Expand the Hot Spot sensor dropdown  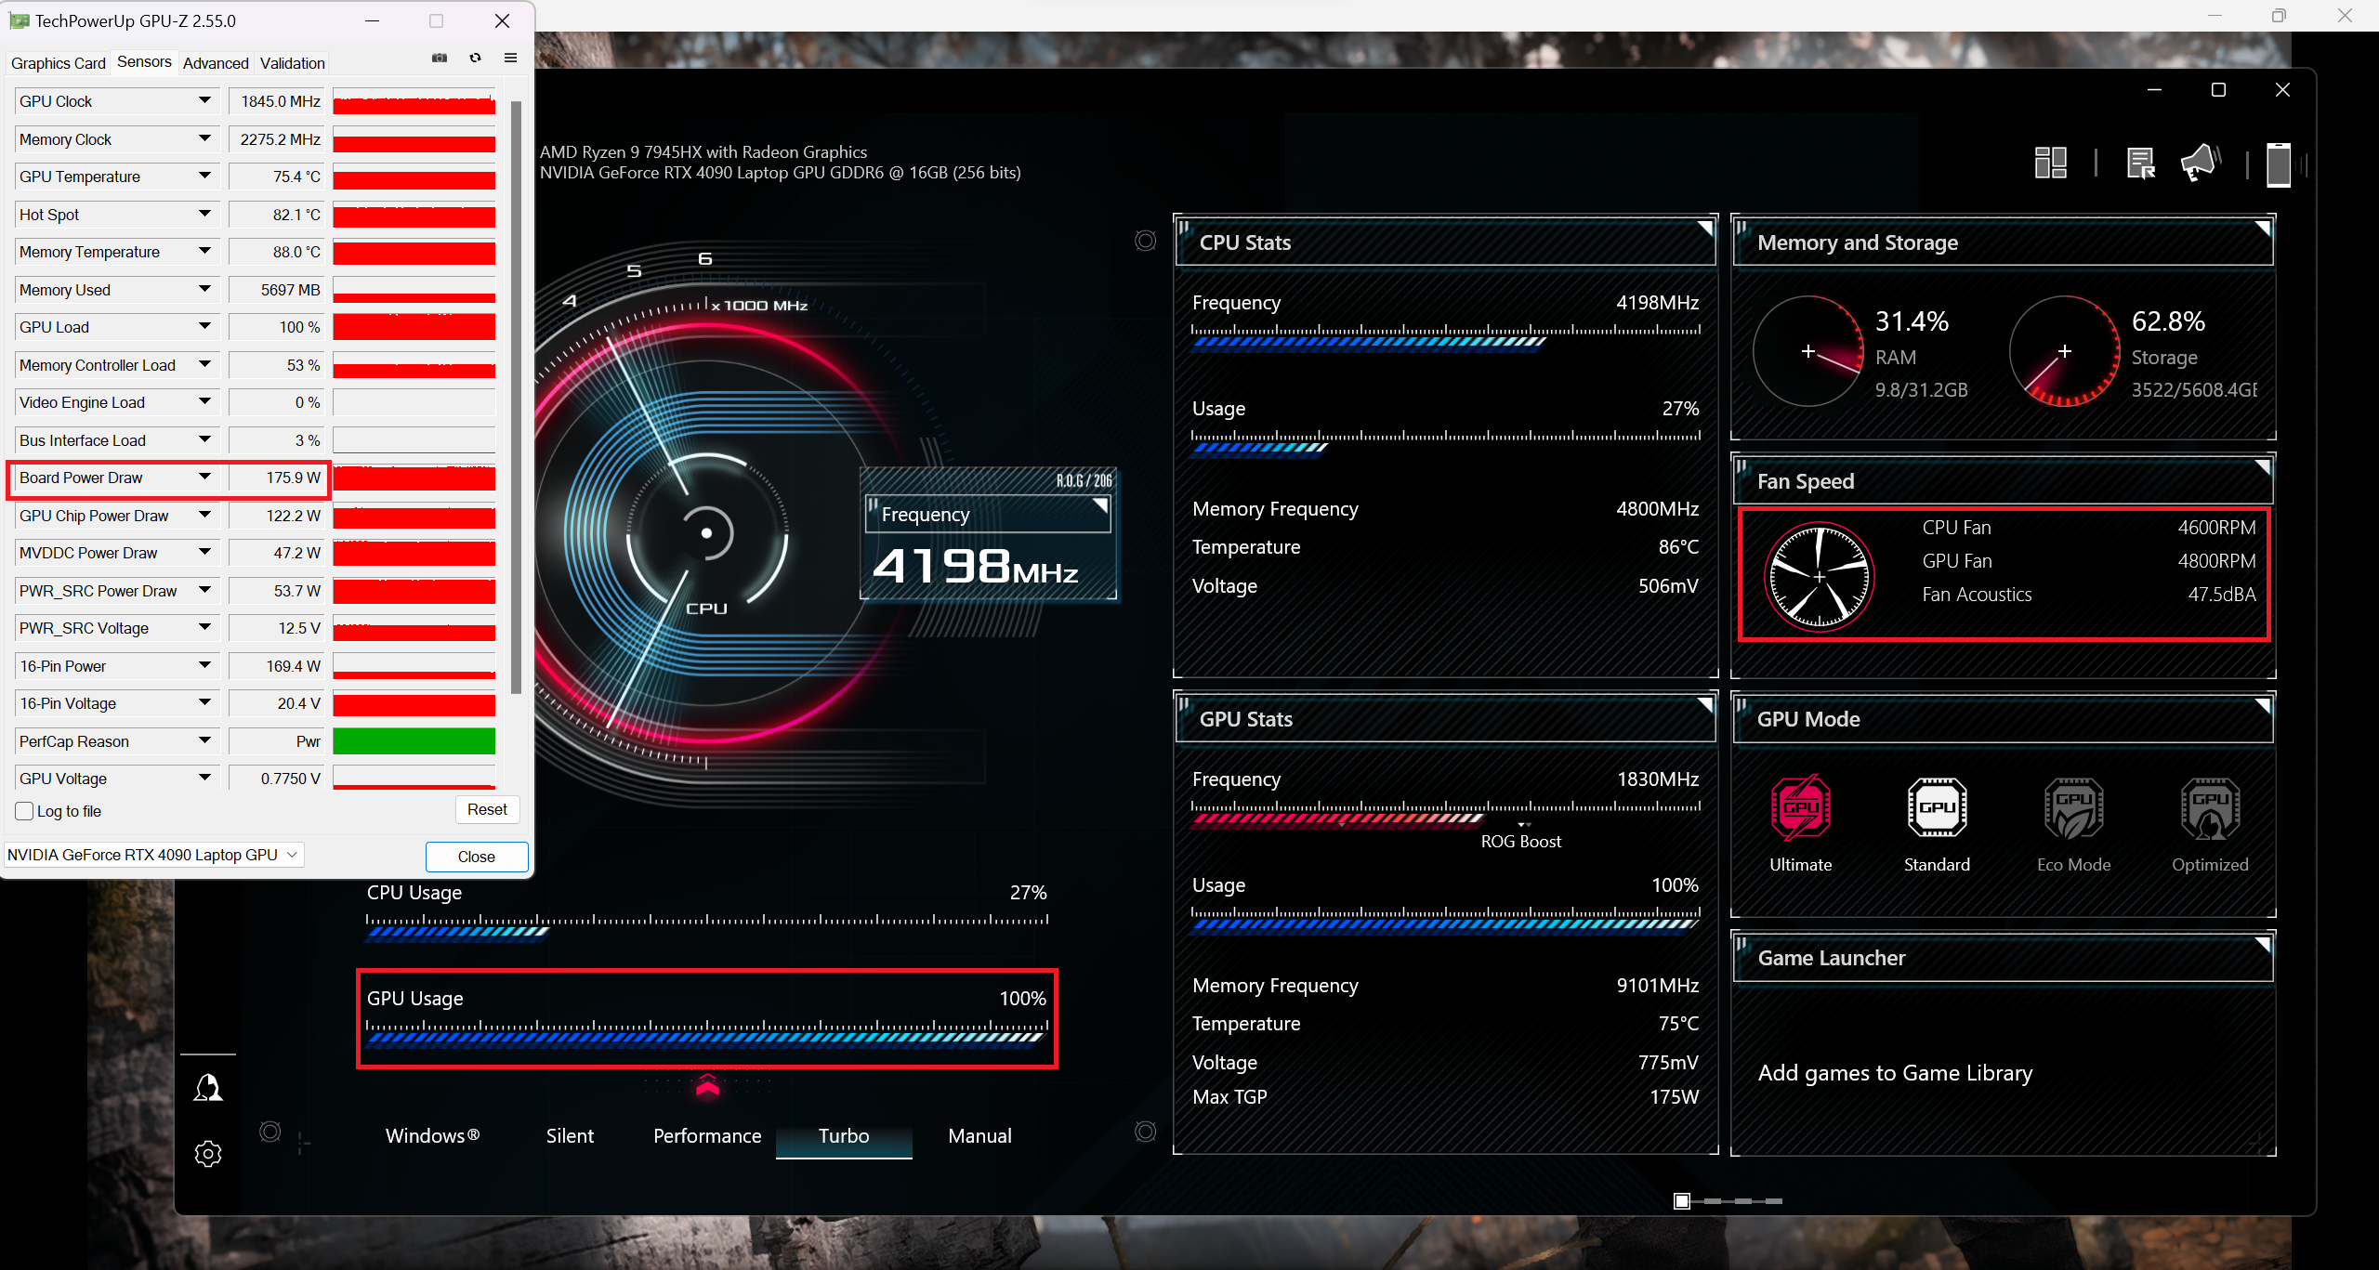(x=204, y=214)
